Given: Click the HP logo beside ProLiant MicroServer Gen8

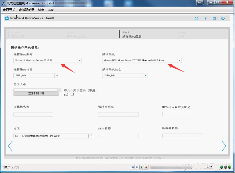Looking at the screenshot, I should coord(7,18).
